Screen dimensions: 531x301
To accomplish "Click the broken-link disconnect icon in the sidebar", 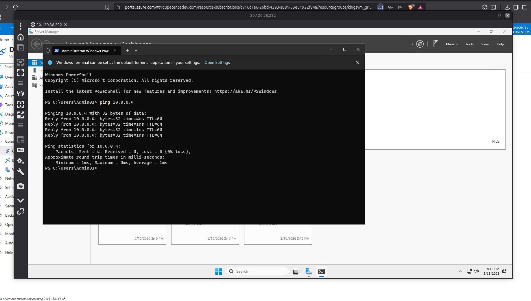I will click(21, 211).
